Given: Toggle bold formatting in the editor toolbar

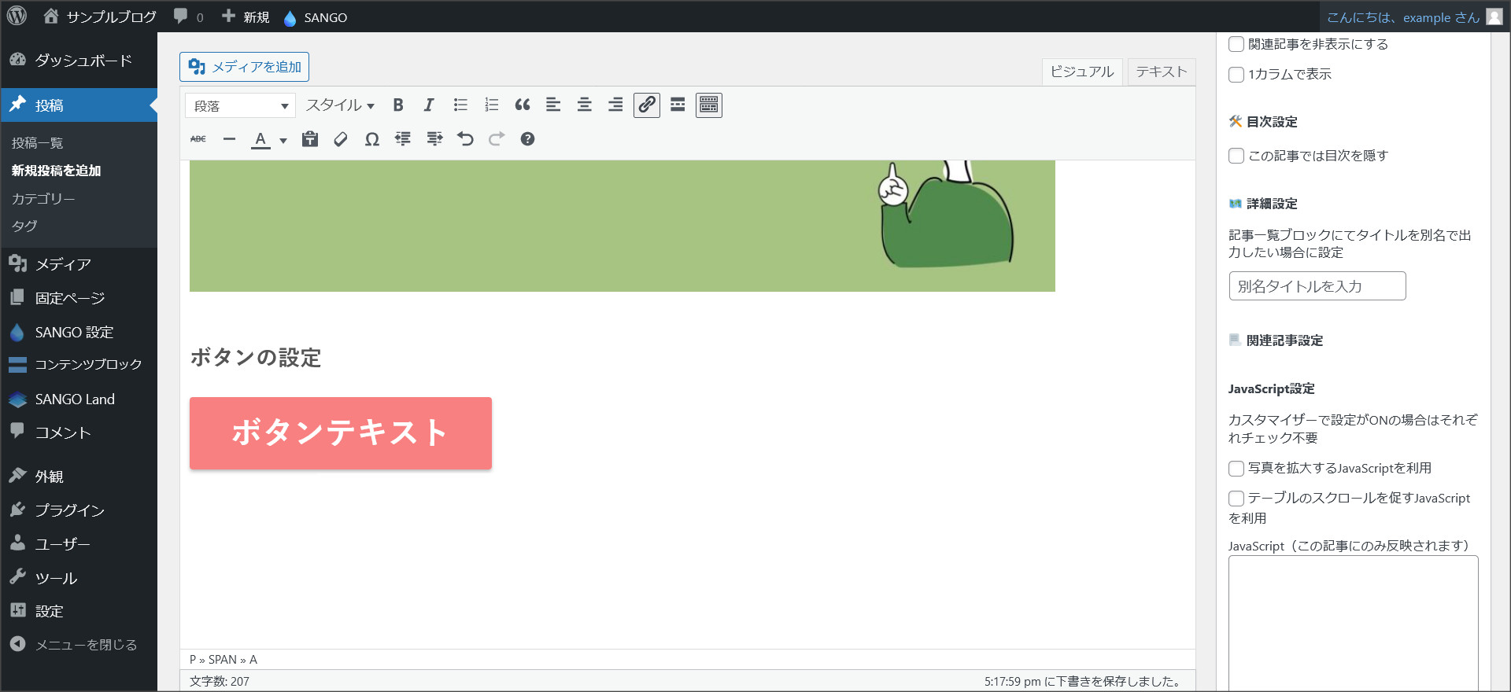Looking at the screenshot, I should 398,105.
